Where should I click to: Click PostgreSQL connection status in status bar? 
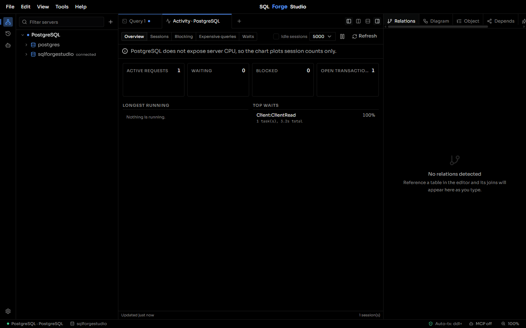pos(35,324)
